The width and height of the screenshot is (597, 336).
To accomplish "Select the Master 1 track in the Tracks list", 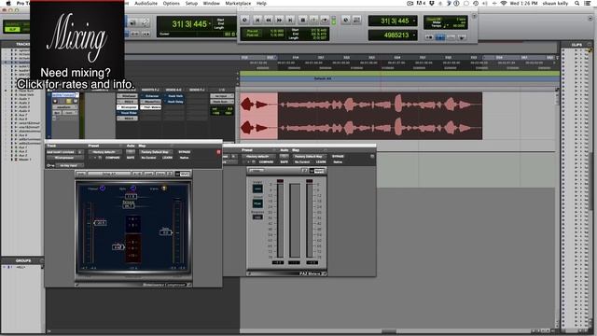I will point(25,160).
